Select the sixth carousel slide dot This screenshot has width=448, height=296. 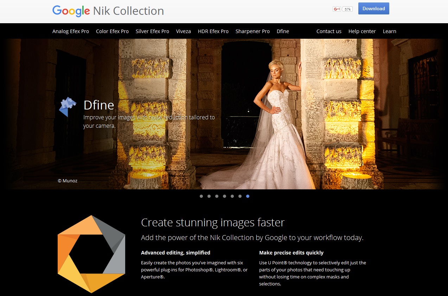coord(240,196)
